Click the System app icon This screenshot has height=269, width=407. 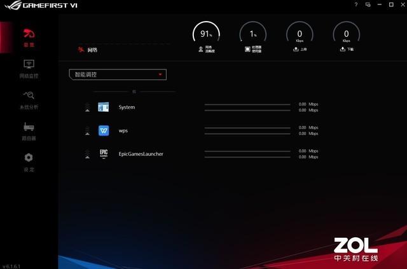103,107
